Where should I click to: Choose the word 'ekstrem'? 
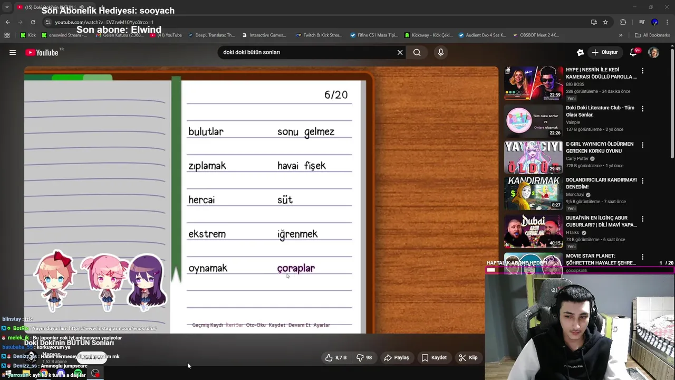[x=207, y=234]
